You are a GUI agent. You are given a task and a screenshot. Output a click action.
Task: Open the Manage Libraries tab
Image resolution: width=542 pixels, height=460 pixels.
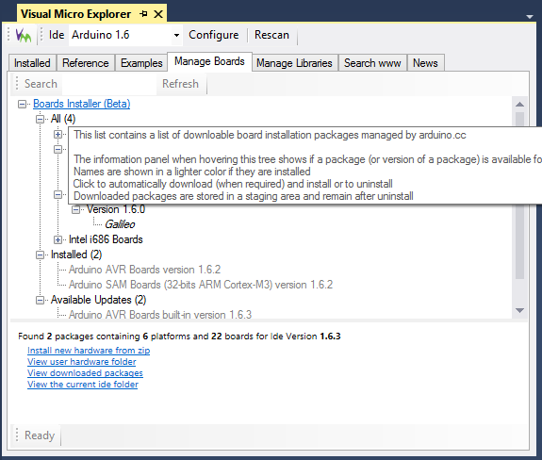pyautogui.click(x=294, y=63)
